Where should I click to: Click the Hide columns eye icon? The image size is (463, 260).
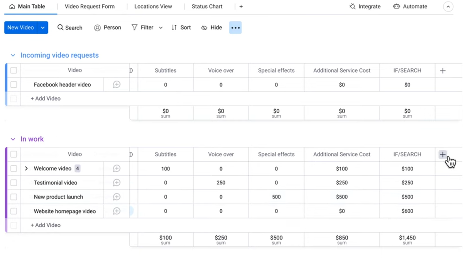tap(204, 28)
